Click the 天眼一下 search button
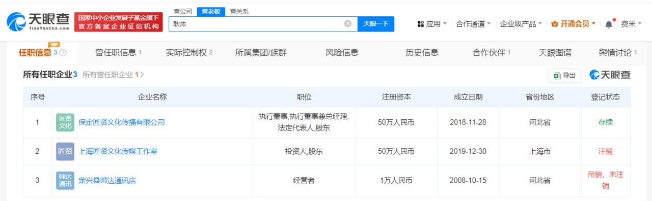 376,24
